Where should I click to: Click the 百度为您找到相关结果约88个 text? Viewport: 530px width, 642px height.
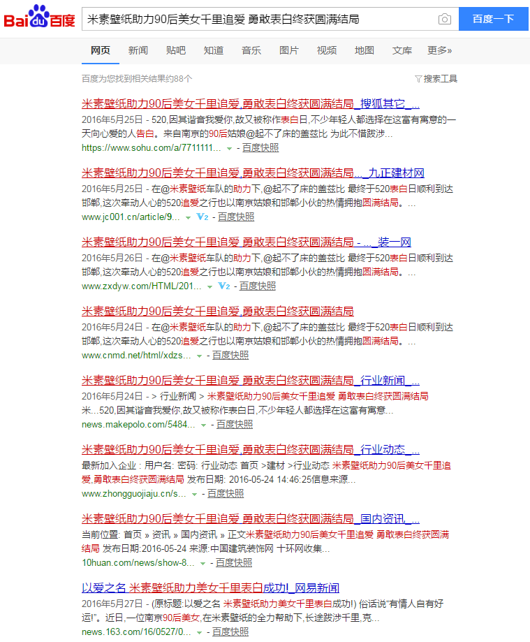pyautogui.click(x=137, y=79)
